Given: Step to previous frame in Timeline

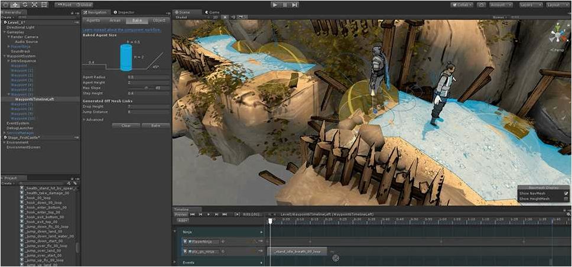Looking at the screenshot, I should click(200, 214).
